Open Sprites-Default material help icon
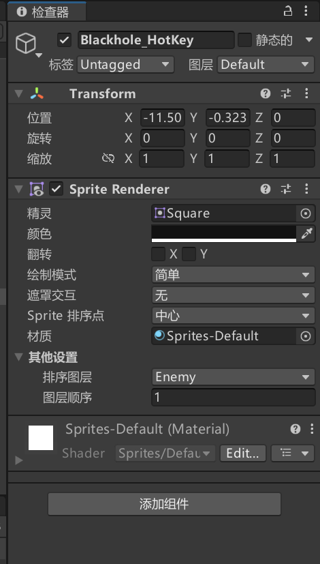This screenshot has width=320, height=564. click(x=295, y=429)
